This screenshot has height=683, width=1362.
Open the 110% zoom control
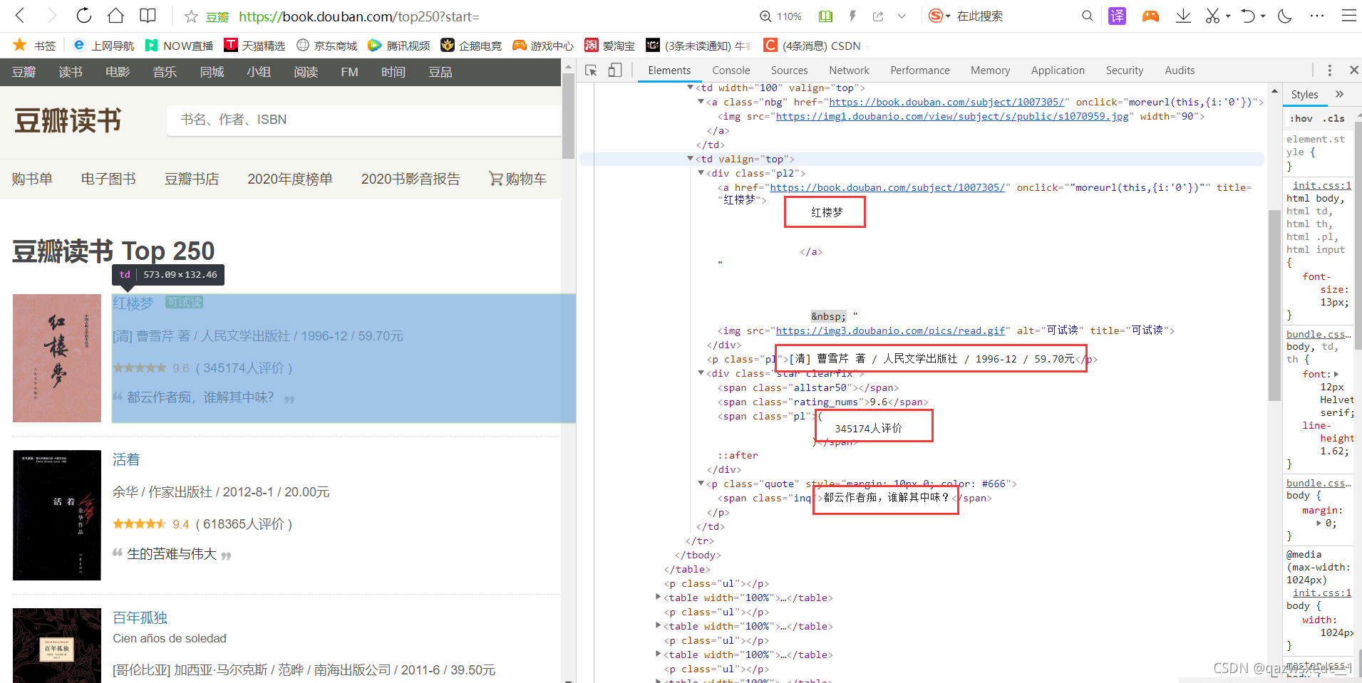pyautogui.click(x=781, y=16)
